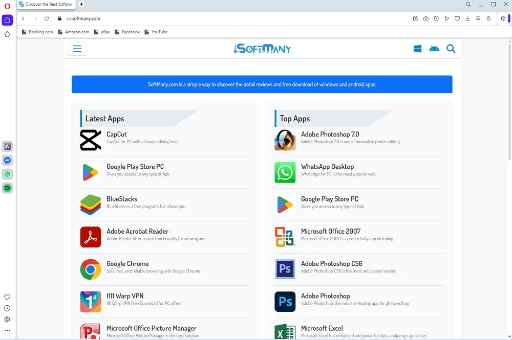Viewport: 512px width, 340px height.
Task: Open the tab search magnifier in title bar
Action: pos(468,5)
